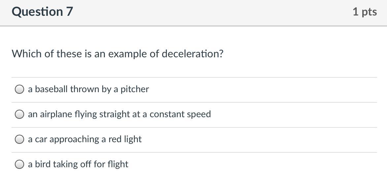The height and width of the screenshot is (186, 387).
Task: Click the question prompt about deceleration
Action: coord(117,54)
